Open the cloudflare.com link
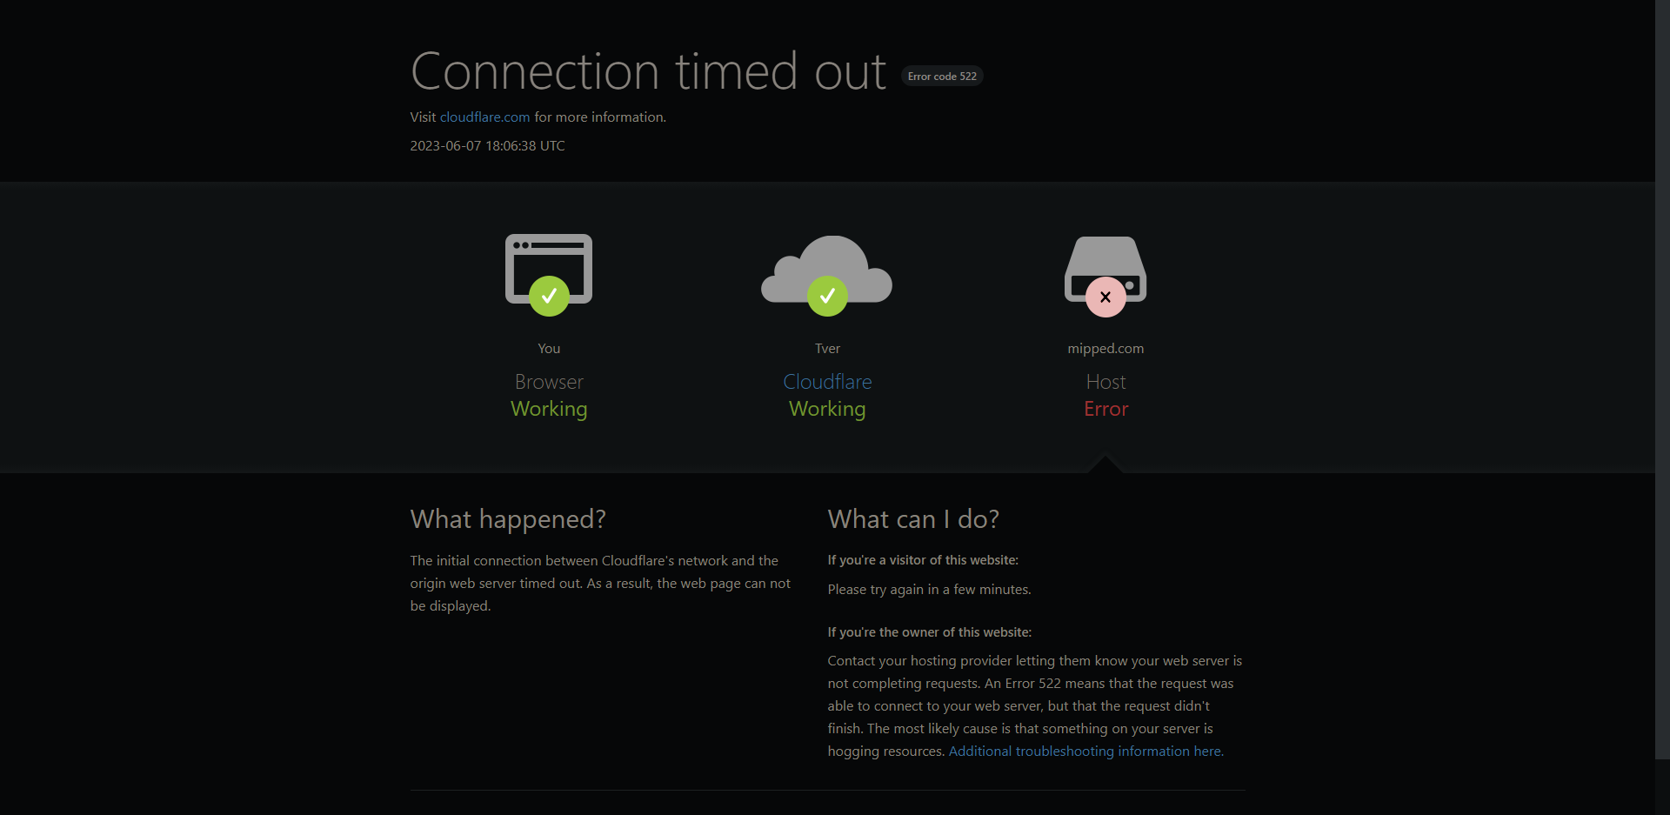Image resolution: width=1670 pixels, height=815 pixels. coord(484,117)
